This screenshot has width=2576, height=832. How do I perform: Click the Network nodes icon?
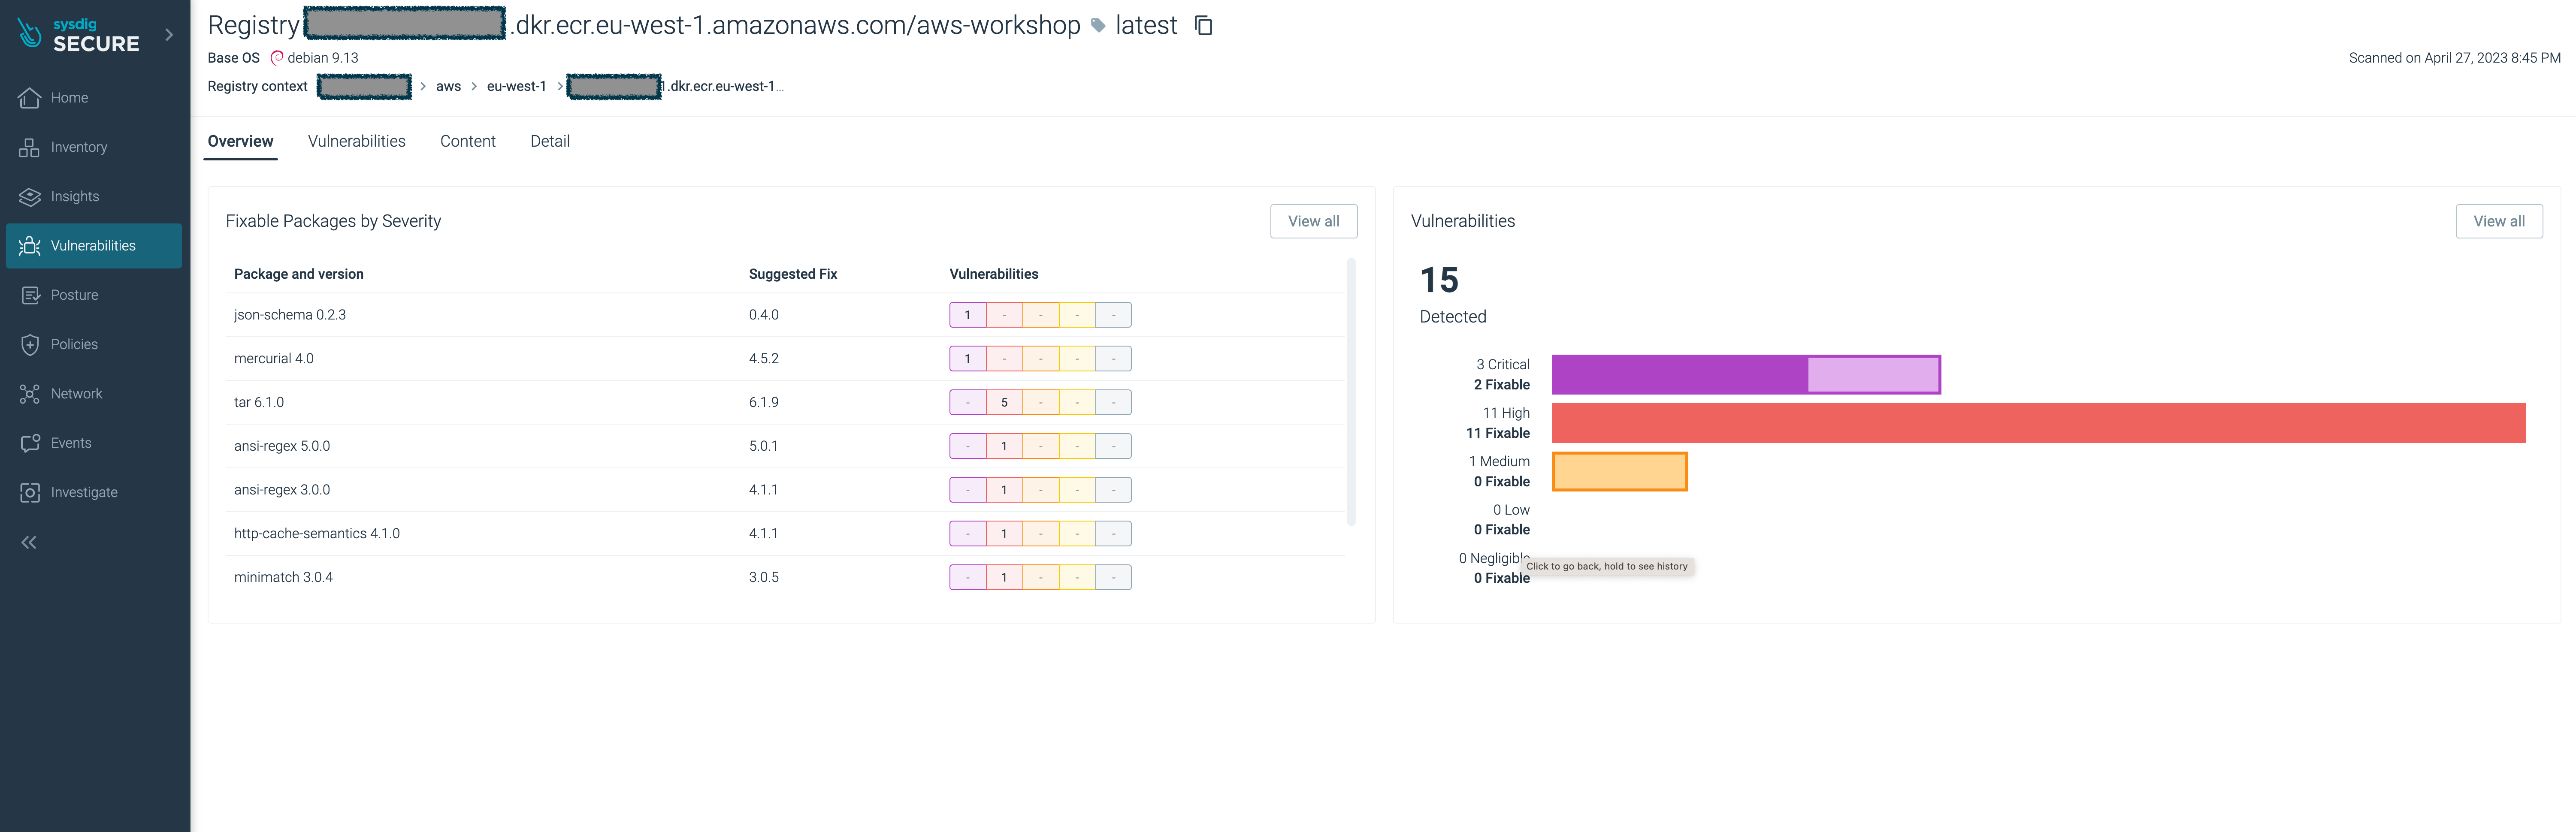30,394
